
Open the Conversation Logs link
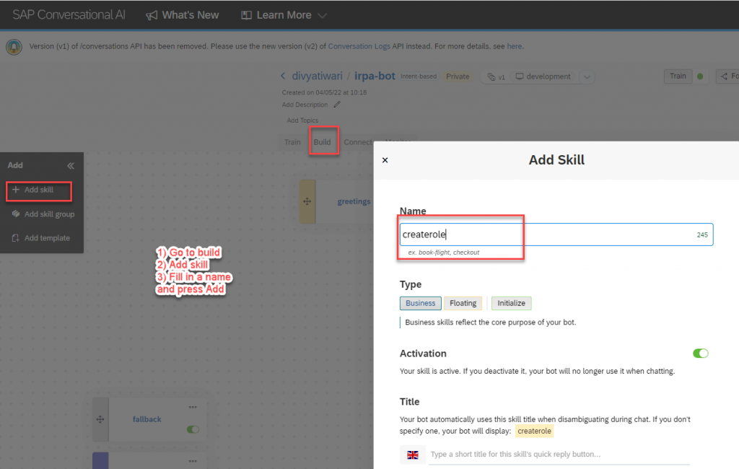click(x=359, y=46)
